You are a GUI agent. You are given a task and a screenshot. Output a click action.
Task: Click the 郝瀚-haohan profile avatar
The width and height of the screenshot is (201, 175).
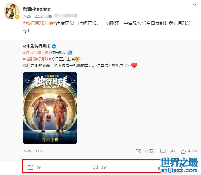tap(11, 11)
